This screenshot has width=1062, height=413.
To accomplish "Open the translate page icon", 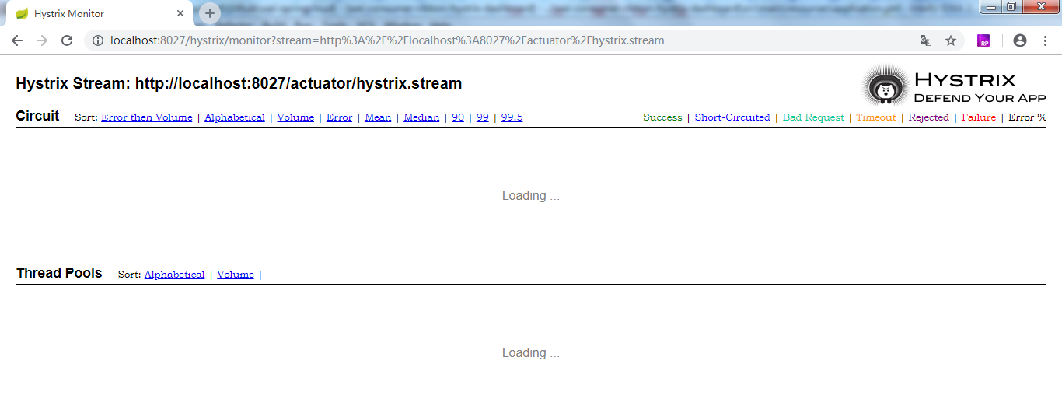I will (925, 40).
